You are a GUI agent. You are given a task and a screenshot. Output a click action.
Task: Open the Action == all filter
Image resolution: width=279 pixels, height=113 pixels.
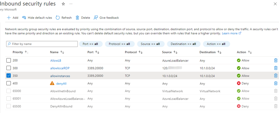pyautogui.click(x=217, y=44)
